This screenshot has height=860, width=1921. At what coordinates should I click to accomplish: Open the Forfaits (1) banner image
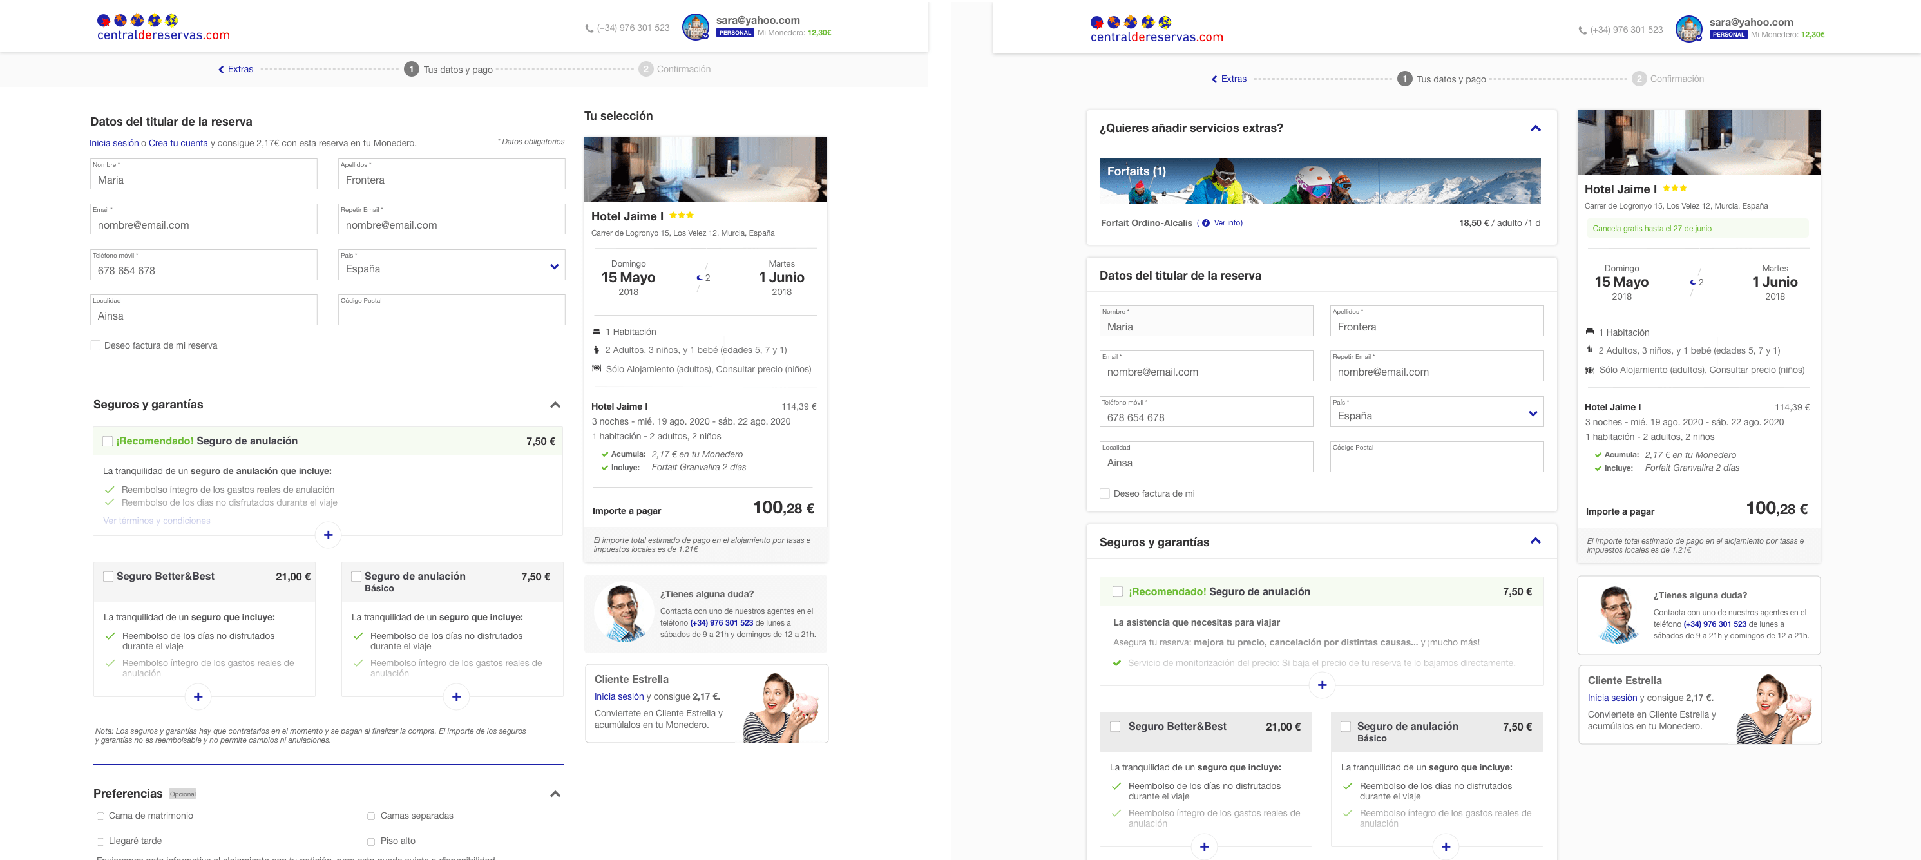(1319, 180)
